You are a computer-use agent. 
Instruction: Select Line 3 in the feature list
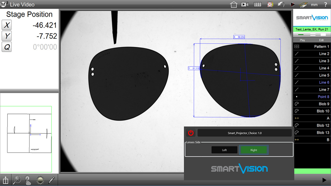pos(312,61)
